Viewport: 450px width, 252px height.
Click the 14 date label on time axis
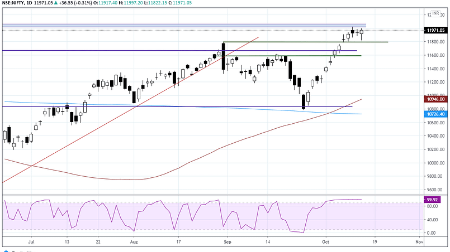tap(267, 242)
